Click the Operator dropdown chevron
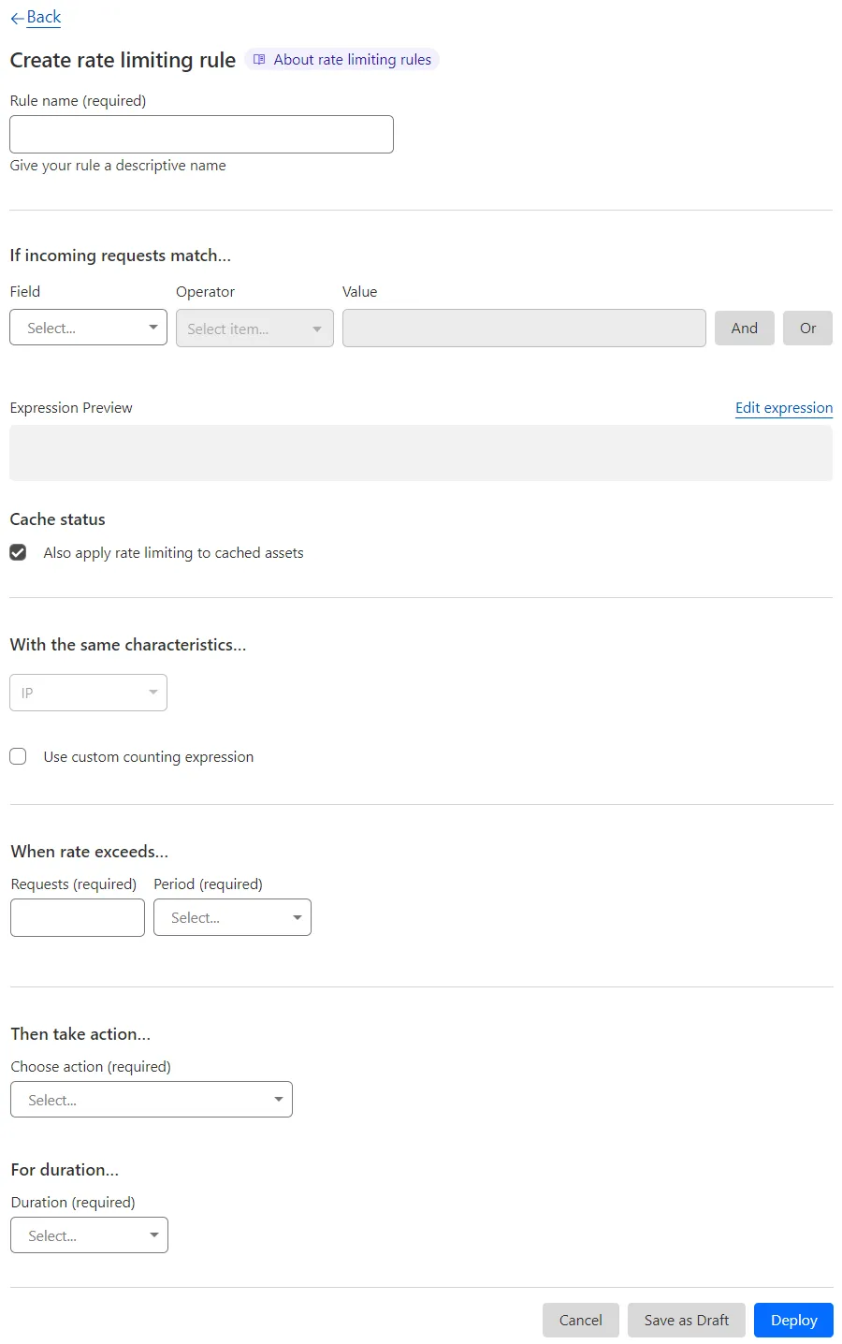This screenshot has width=842, height=1344. [318, 329]
